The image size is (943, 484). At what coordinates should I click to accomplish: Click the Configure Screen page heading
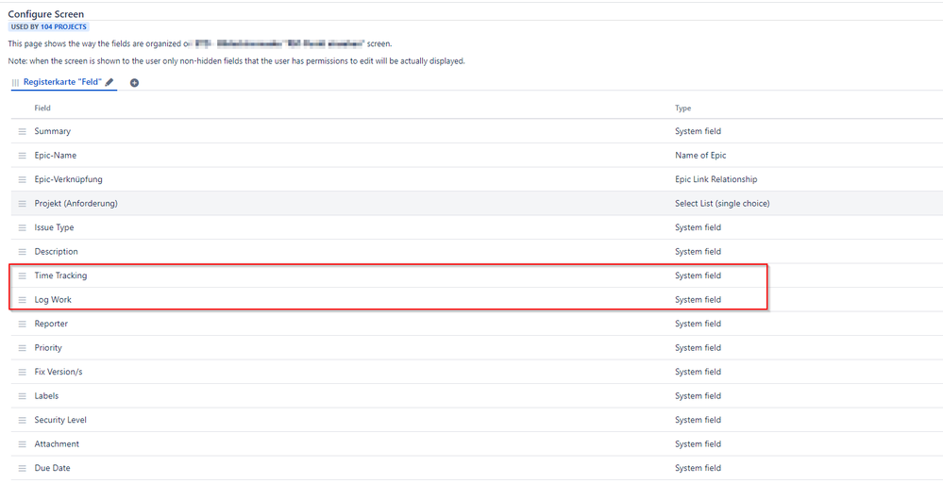tap(45, 14)
